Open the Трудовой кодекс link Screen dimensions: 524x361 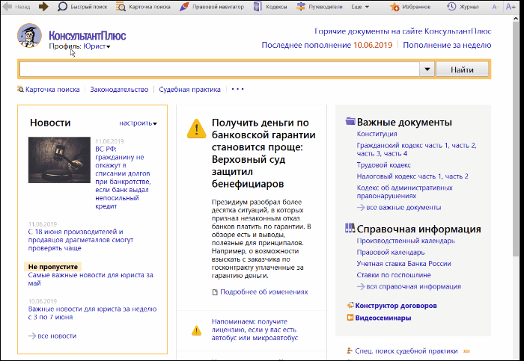(x=383, y=165)
